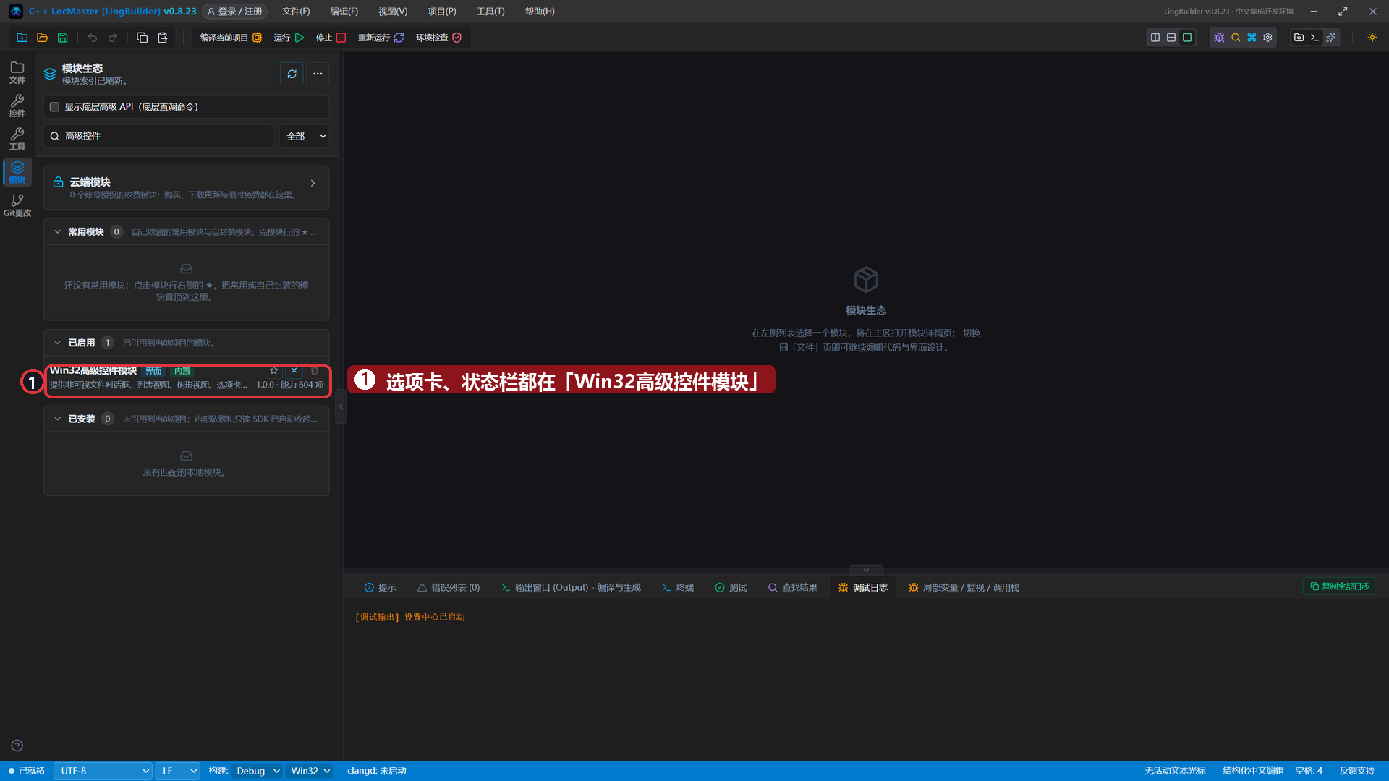Click the code folder icon top right

tap(1299, 38)
